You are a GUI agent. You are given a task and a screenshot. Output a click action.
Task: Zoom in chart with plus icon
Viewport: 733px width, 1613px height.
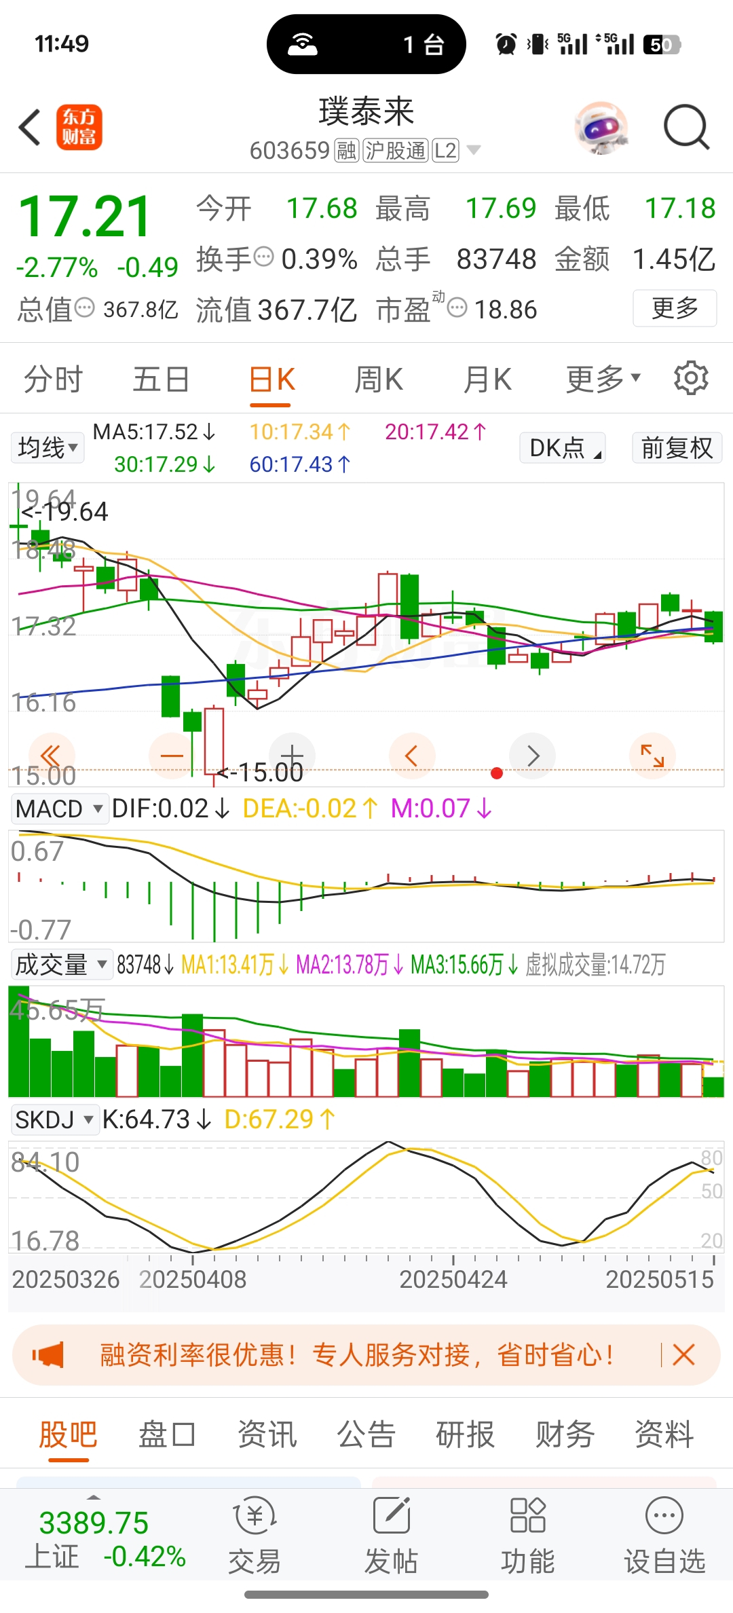pos(292,756)
